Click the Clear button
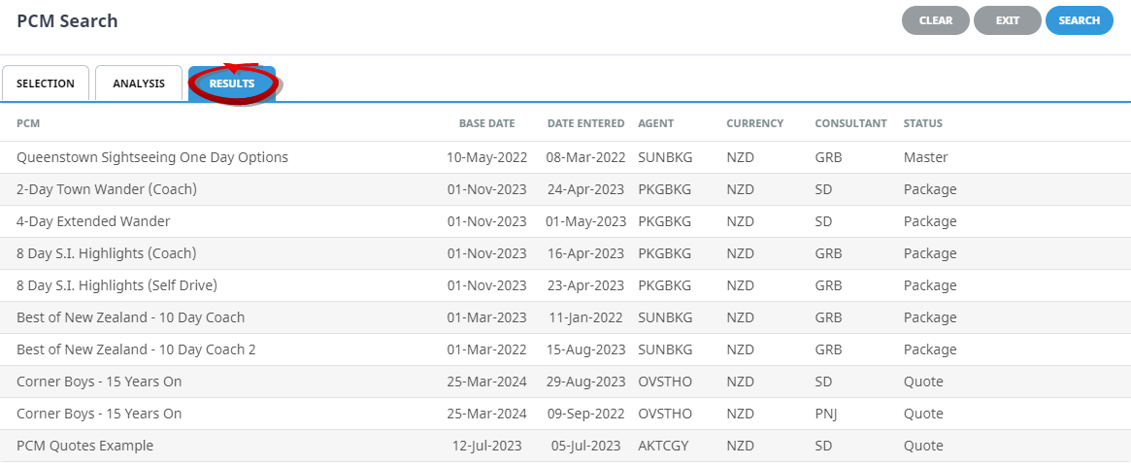The image size is (1131, 465). tap(936, 20)
